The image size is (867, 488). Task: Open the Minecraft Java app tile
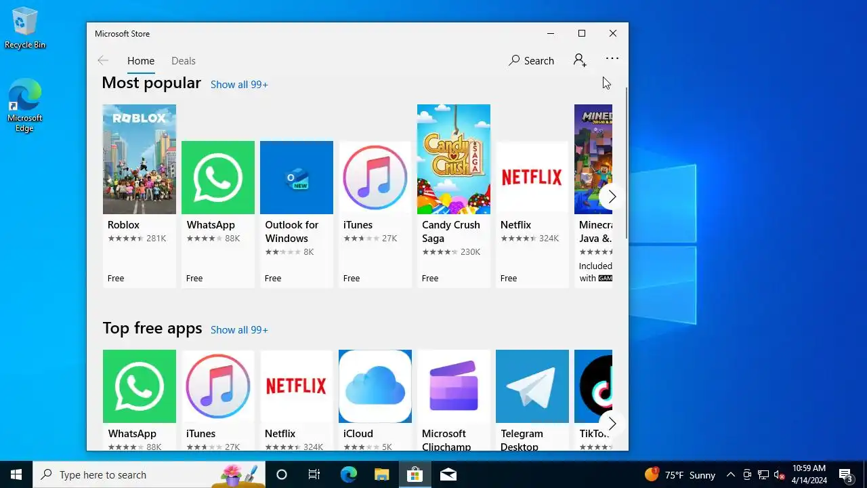593,196
